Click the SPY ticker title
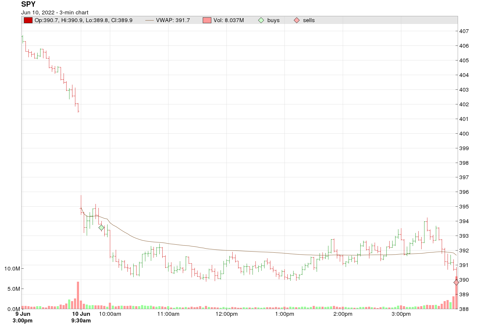This screenshot has height=328, width=479. tap(28, 4)
